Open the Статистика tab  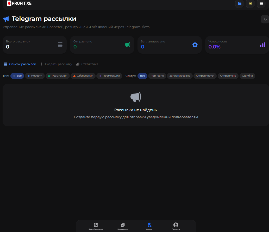[x=87, y=64]
